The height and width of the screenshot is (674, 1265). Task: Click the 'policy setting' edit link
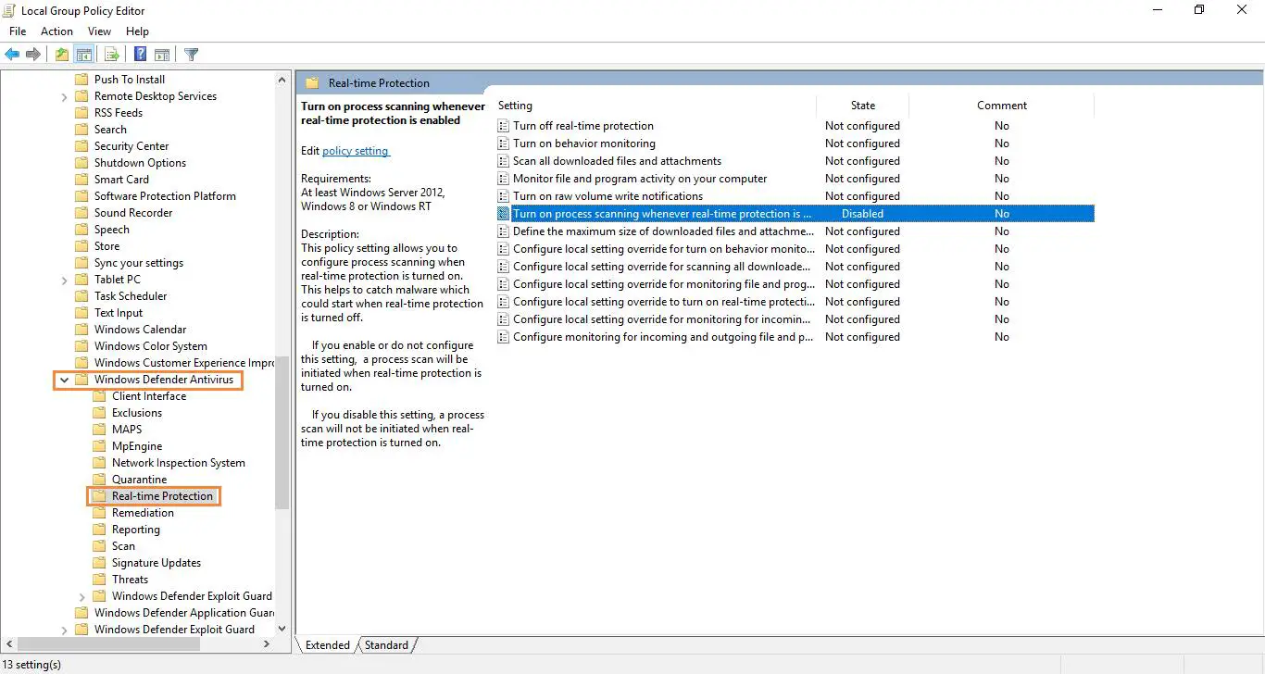356,151
